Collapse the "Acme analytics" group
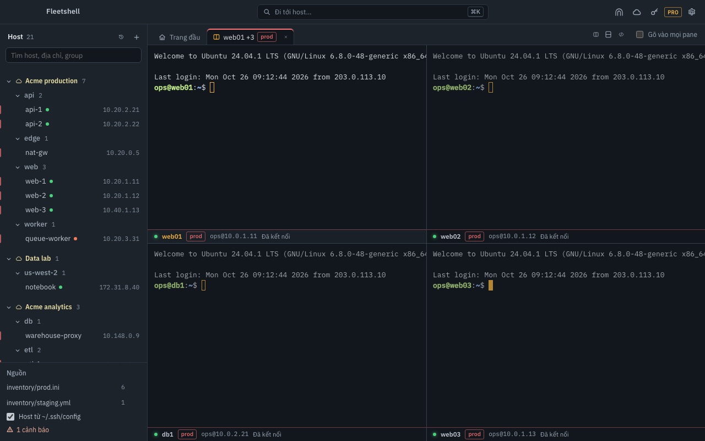705x441 pixels. (9, 307)
